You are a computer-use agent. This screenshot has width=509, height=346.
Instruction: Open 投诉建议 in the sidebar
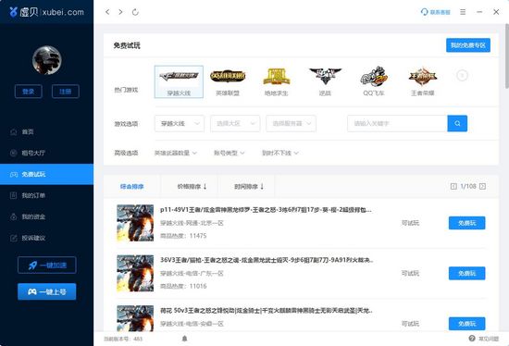coord(47,238)
